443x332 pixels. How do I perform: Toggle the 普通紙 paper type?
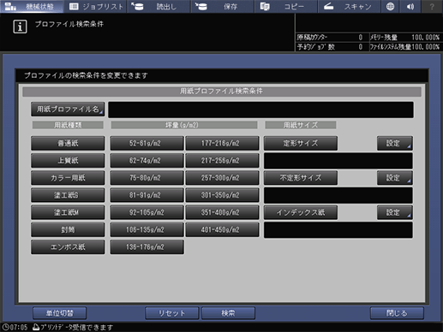(68, 143)
